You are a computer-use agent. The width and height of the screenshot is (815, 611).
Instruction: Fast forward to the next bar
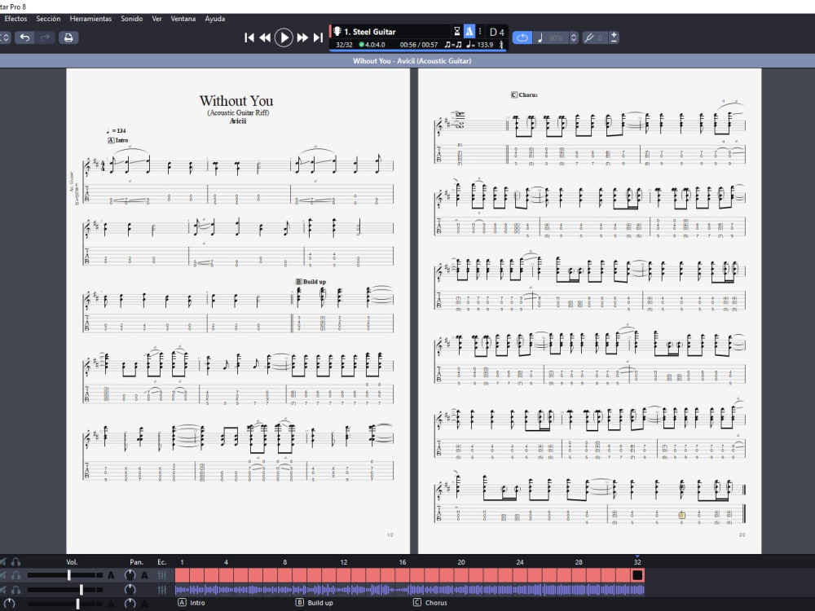[x=302, y=37]
